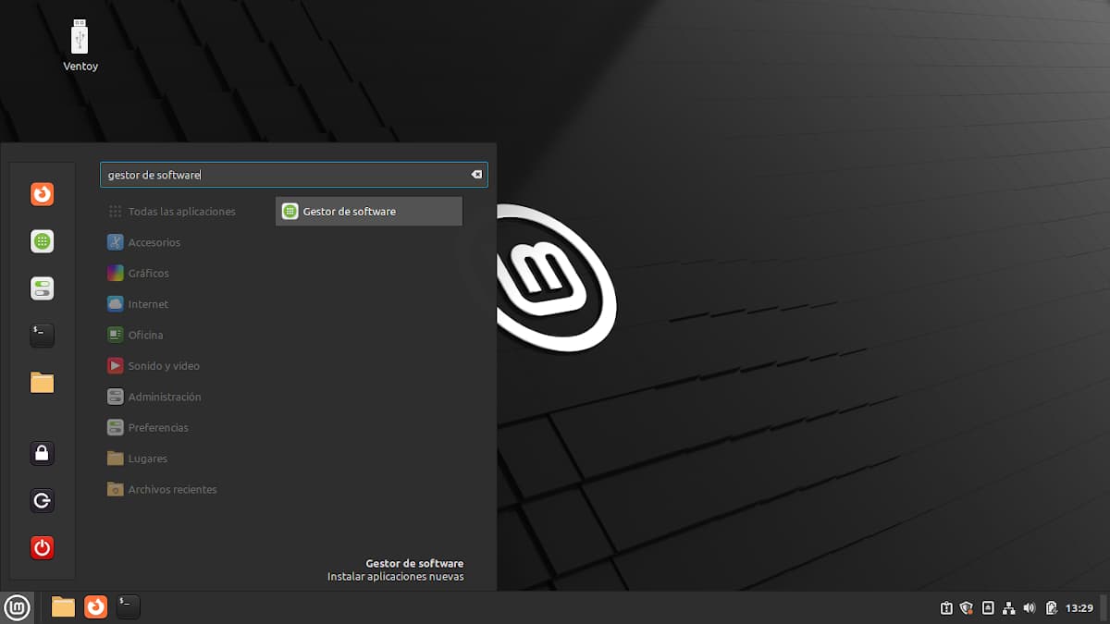The height and width of the screenshot is (624, 1110).
Task: Clear the search field with the clear icon
Action: click(x=476, y=174)
